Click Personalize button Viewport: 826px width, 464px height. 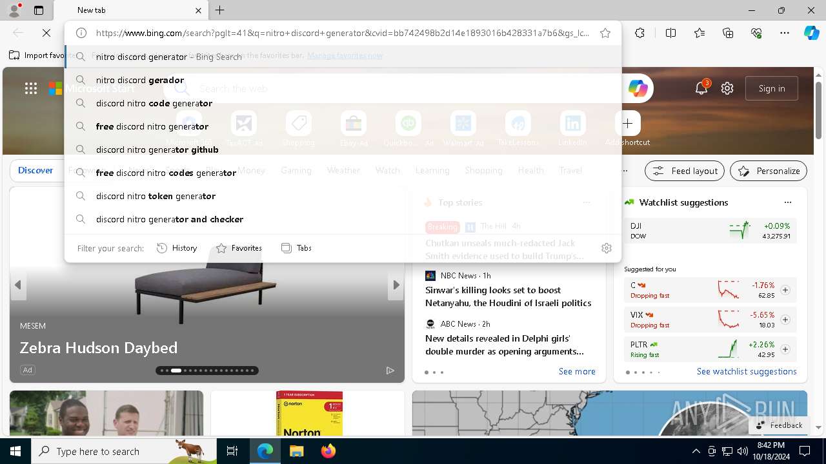pyautogui.click(x=769, y=171)
